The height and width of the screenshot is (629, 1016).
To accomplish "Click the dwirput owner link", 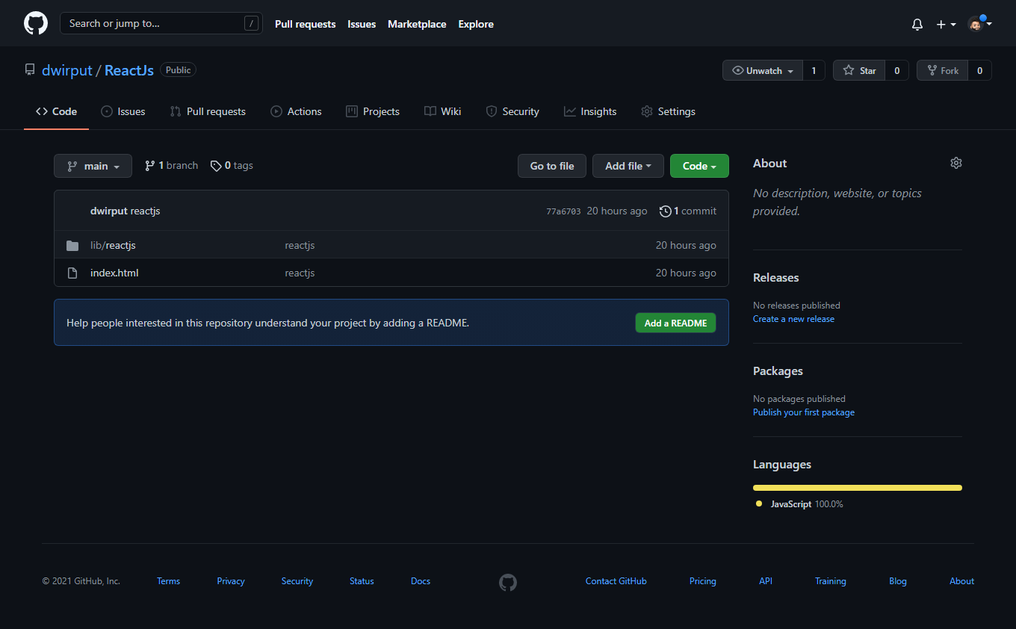I will (x=67, y=70).
